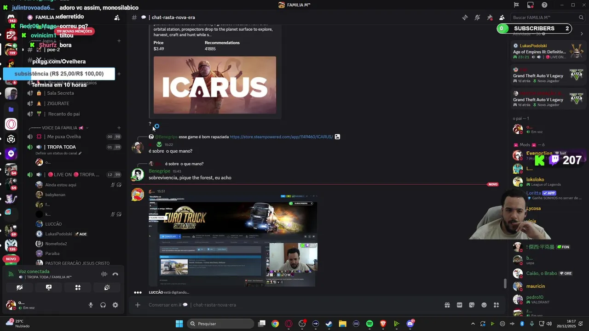Open the GIF picker
Screen dimensions: 589x331
click(x=459, y=305)
